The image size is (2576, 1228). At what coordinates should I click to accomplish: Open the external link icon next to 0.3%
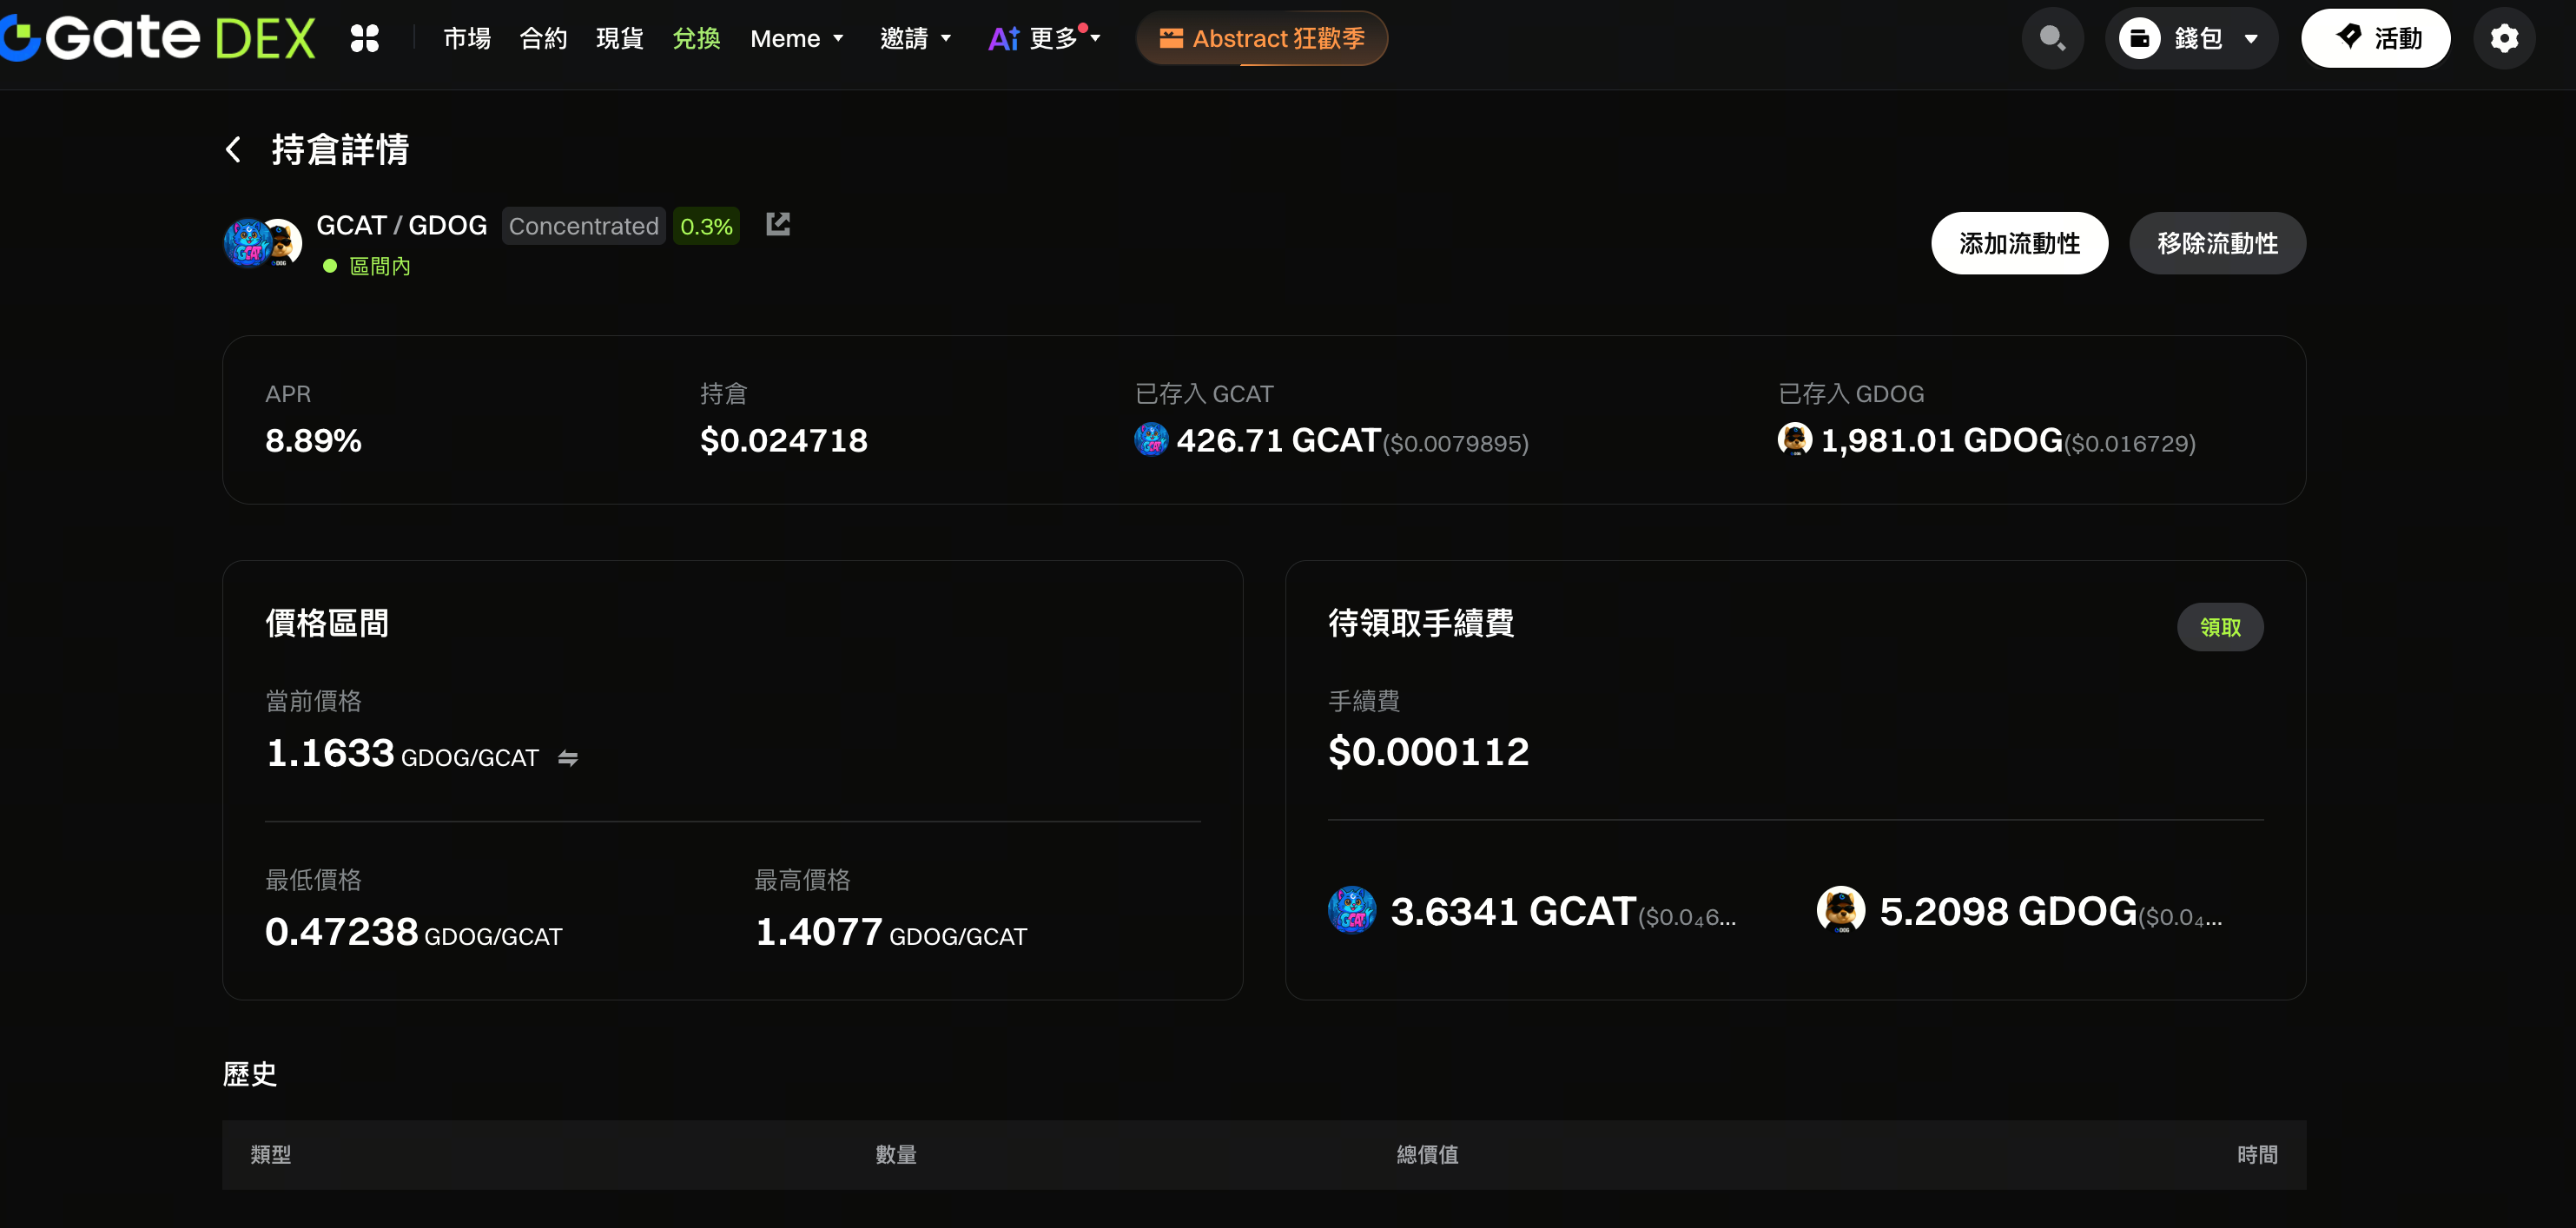(x=778, y=224)
